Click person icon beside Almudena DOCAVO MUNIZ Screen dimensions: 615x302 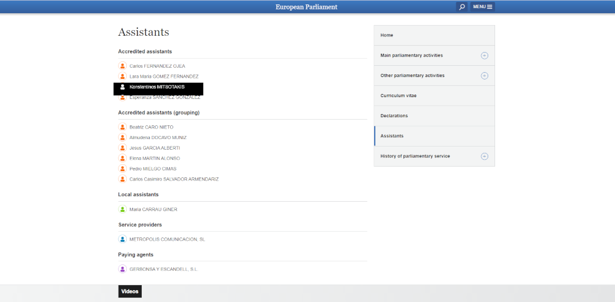122,137
